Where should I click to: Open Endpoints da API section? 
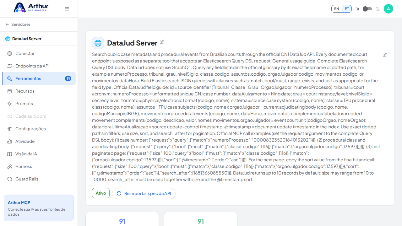(x=39, y=66)
